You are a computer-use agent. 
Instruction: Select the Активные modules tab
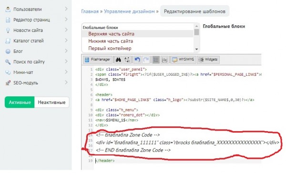(20, 102)
